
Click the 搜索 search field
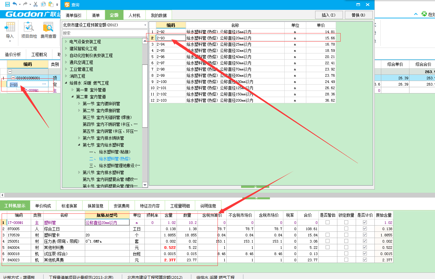pyautogui.click(x=105, y=33)
